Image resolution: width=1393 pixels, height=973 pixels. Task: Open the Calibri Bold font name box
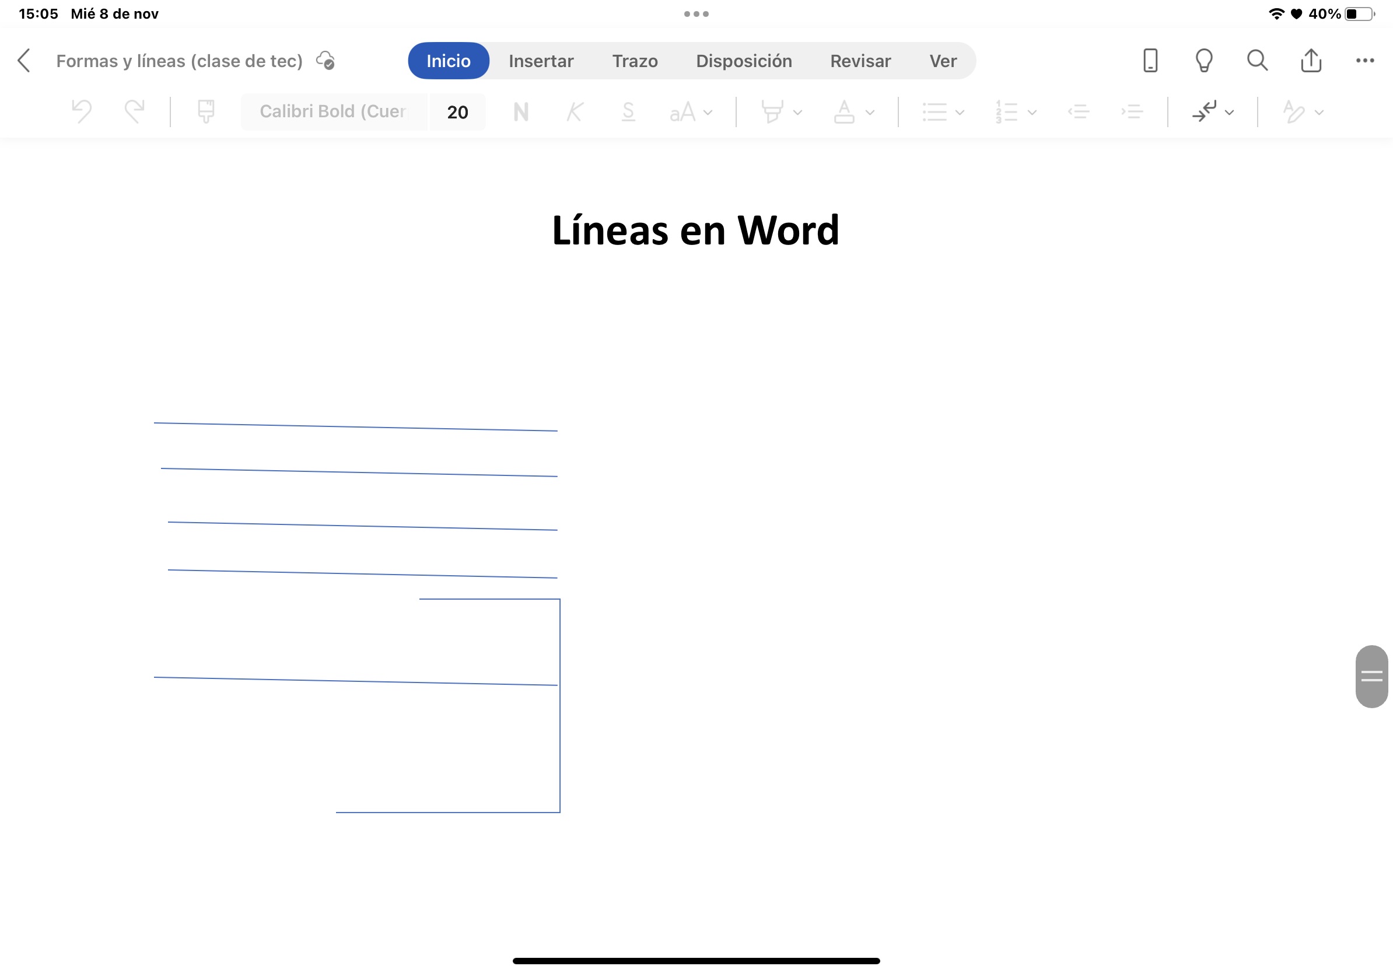point(333,111)
